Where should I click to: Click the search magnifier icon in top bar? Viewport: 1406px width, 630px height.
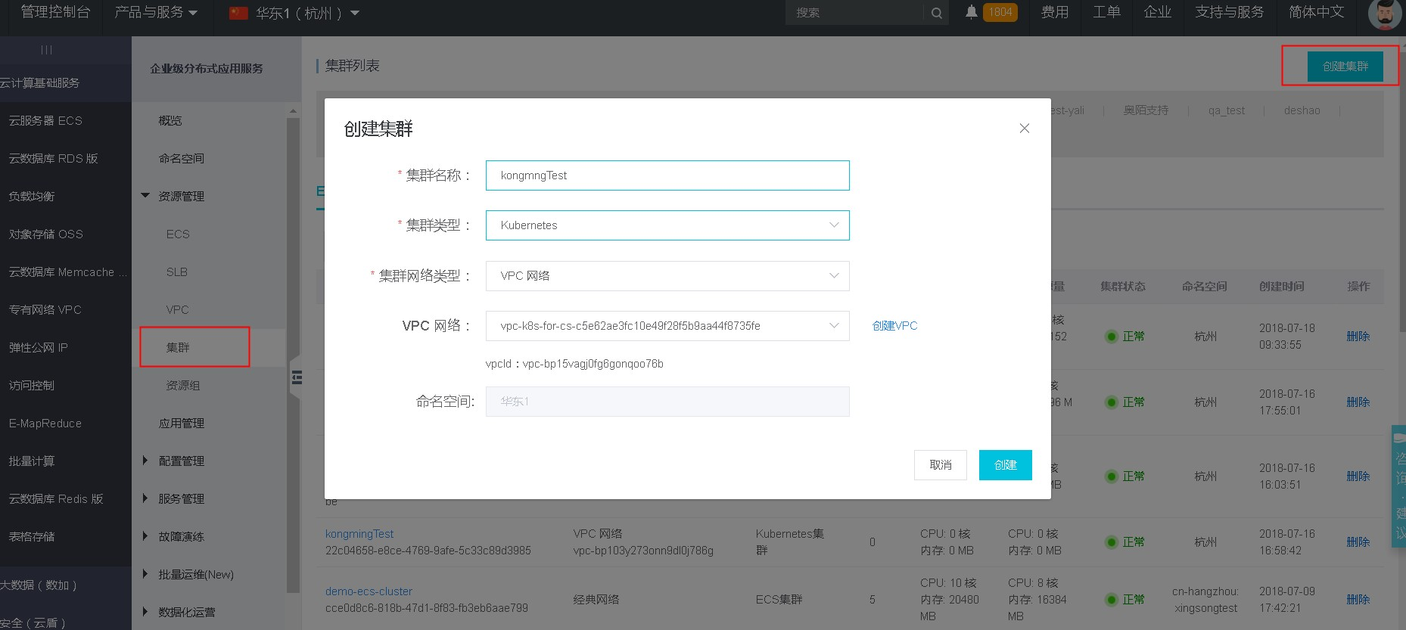point(936,13)
